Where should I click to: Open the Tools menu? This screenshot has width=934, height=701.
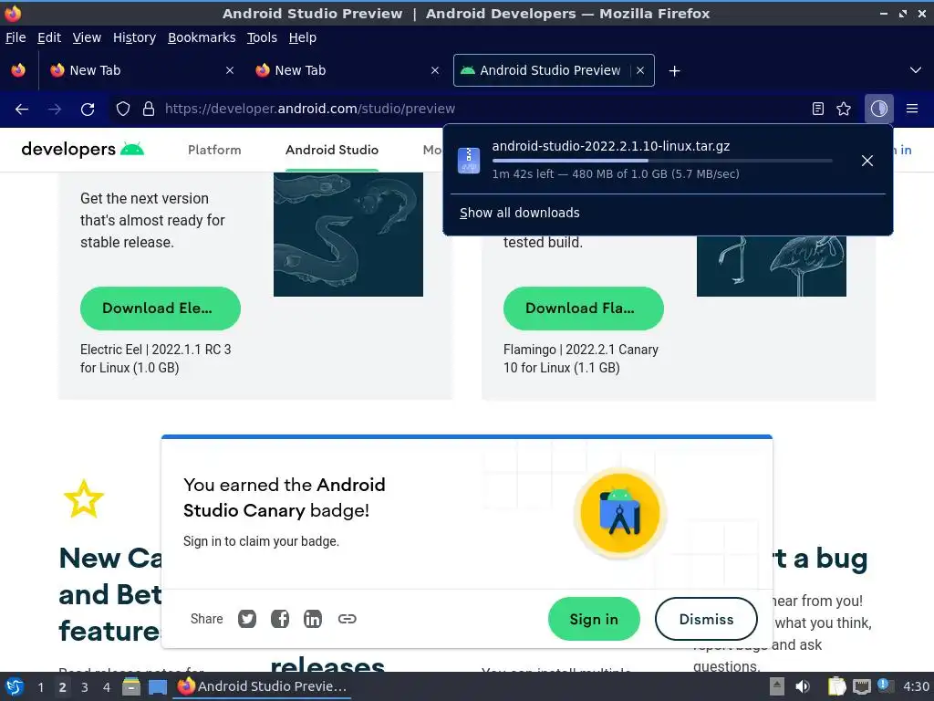[262, 37]
